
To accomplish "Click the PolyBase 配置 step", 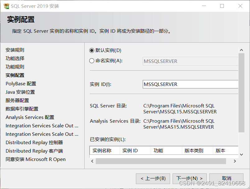I will [x=21, y=84].
